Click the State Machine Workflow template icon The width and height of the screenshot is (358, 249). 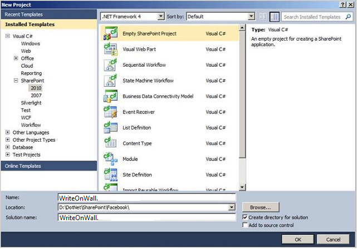point(110,81)
